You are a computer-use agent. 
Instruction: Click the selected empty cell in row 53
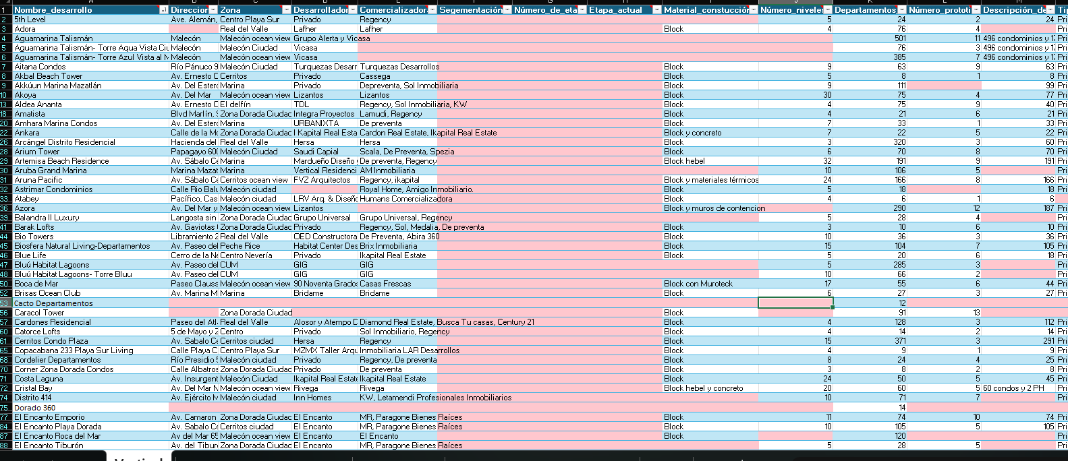(x=795, y=303)
